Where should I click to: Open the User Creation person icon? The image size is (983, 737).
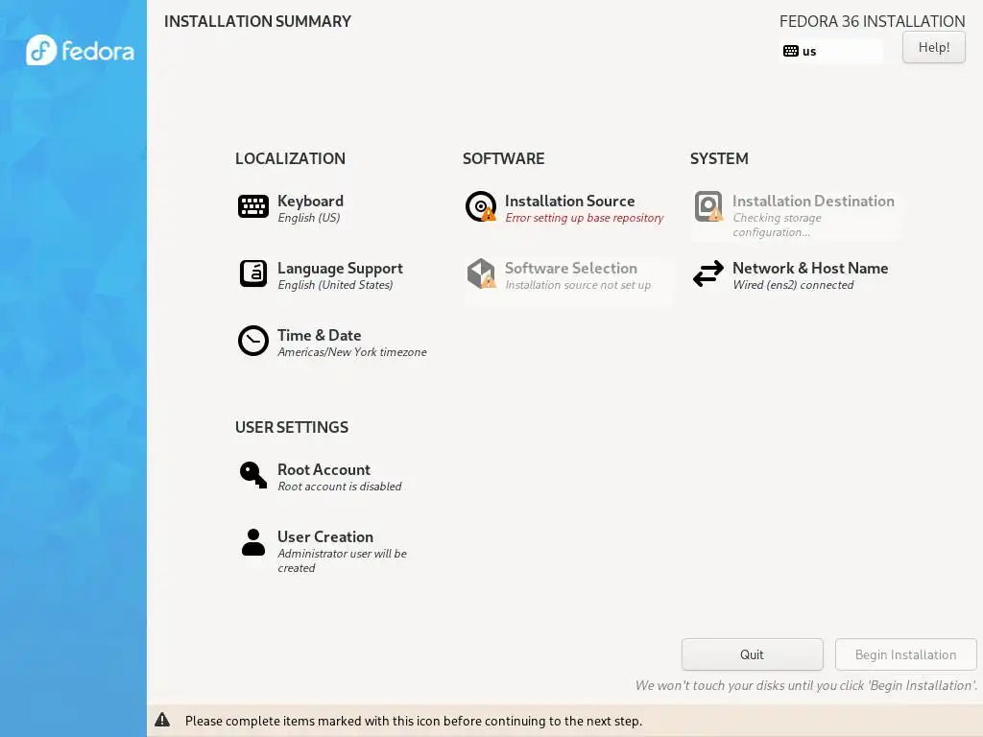(253, 542)
